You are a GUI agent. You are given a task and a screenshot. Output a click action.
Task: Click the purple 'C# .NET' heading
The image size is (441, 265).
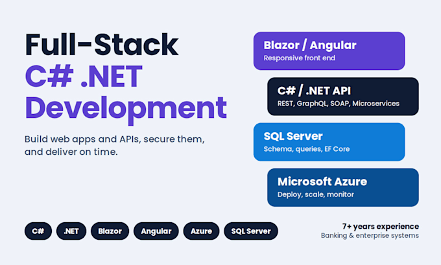tap(84, 76)
